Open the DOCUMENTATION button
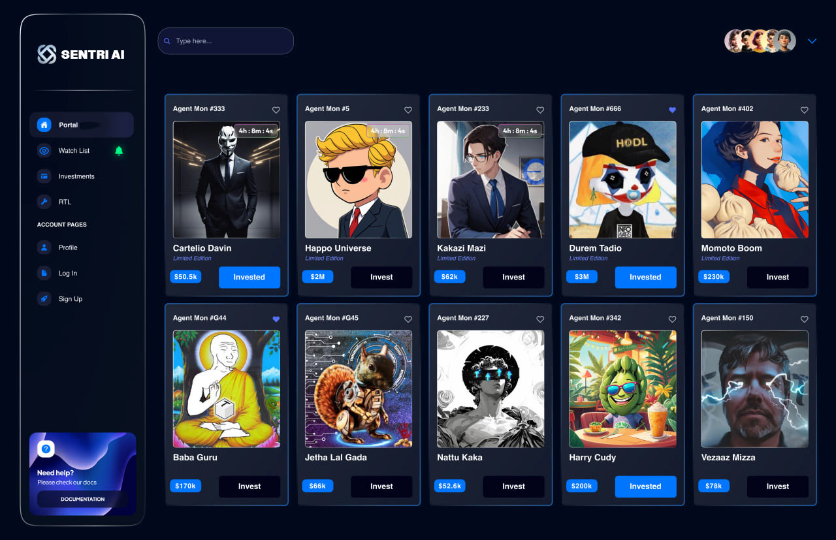This screenshot has height=540, width=836. [82, 499]
